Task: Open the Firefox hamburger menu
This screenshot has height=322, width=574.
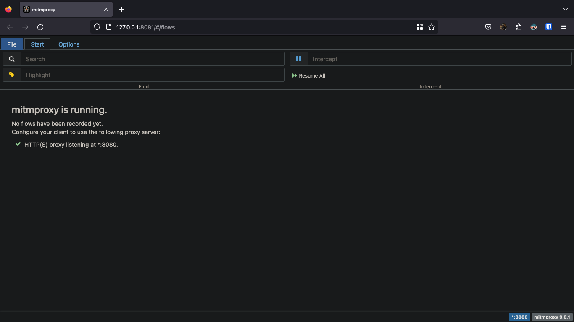Action: [564, 27]
